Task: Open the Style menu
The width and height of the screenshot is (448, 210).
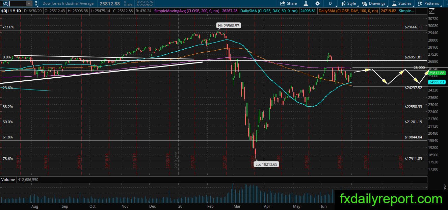Action: pyautogui.click(x=348, y=3)
